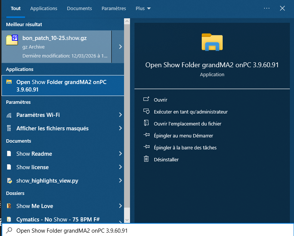Screen dimensions: 294x236
Task: Click the large folder icon in preview pane
Action: tap(212, 42)
